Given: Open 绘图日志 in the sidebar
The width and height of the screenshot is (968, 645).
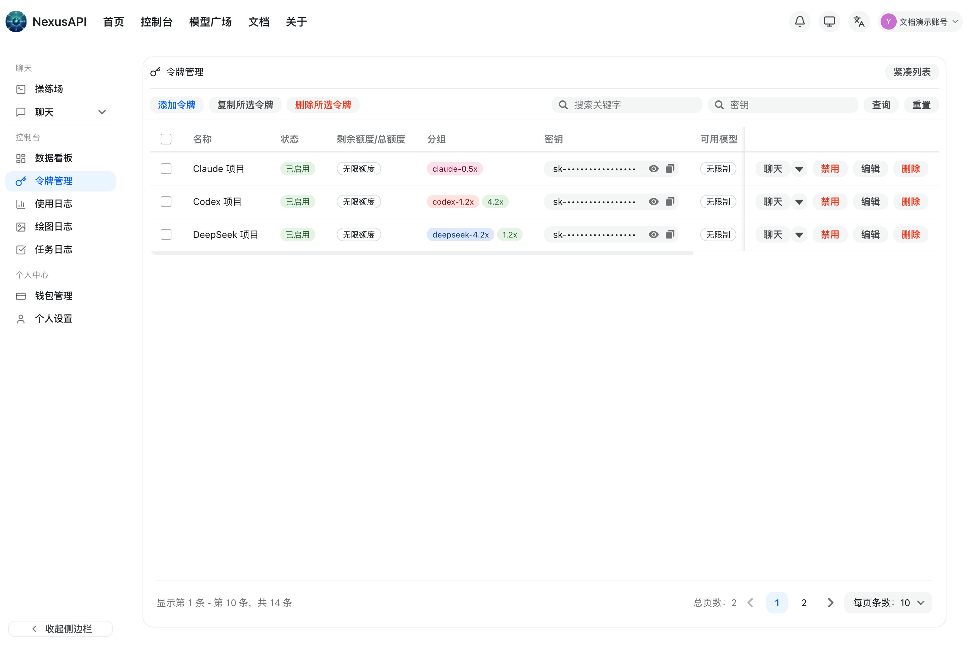Looking at the screenshot, I should [61, 227].
